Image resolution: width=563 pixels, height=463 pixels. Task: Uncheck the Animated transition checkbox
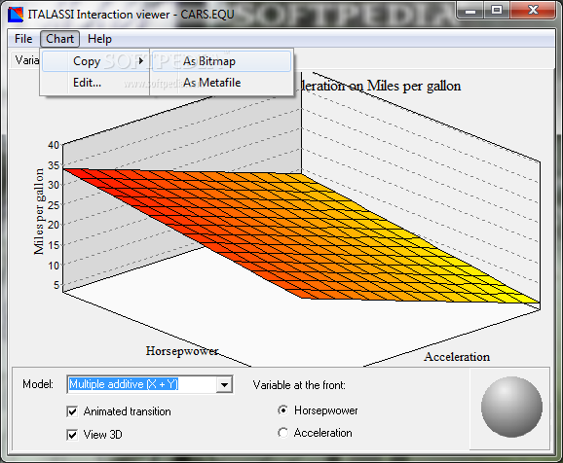tap(72, 411)
